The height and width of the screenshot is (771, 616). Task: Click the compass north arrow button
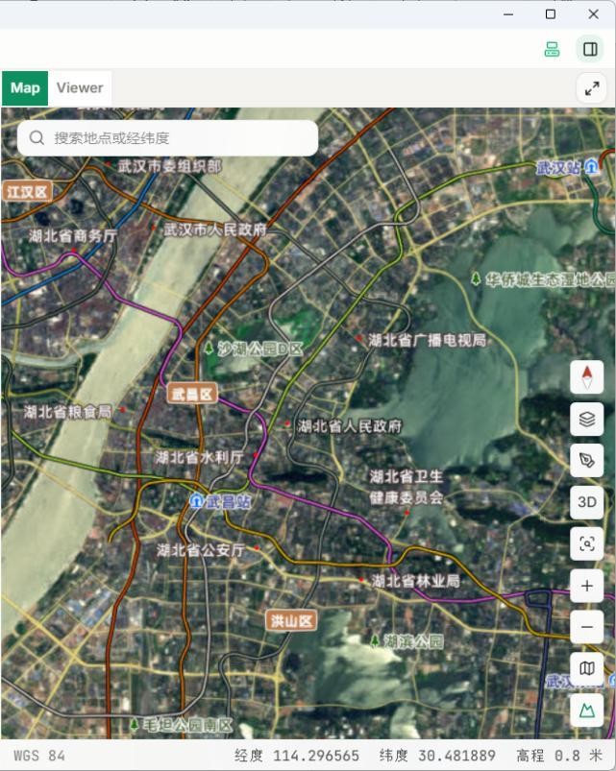(x=586, y=377)
